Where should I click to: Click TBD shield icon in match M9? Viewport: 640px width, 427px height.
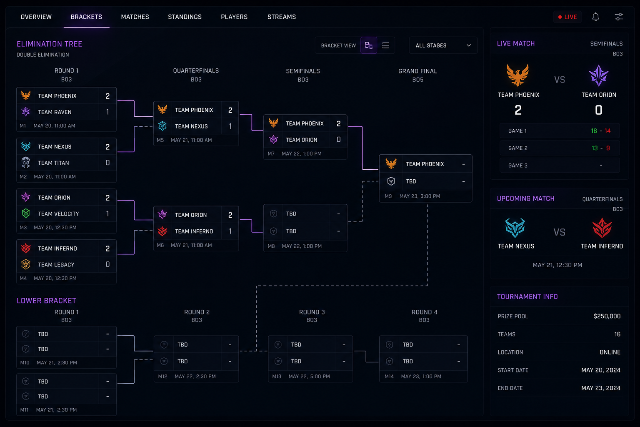pyautogui.click(x=391, y=181)
